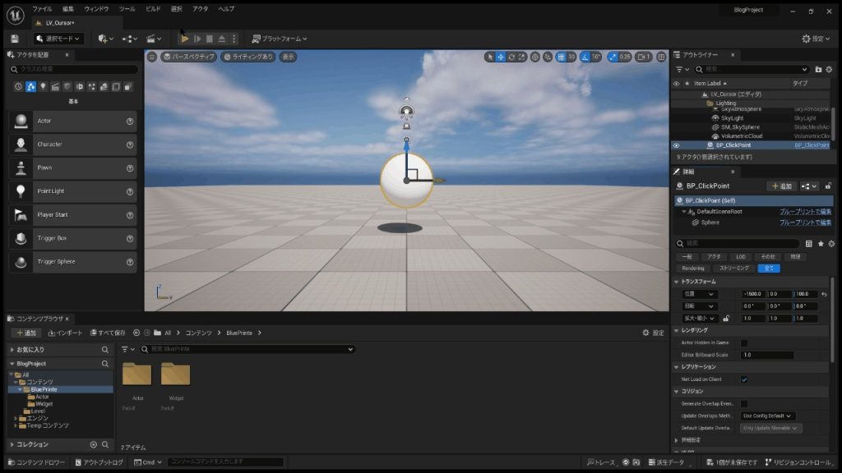Open the ウィンドウ menu
Screen dimensions: 842x473
click(x=96, y=8)
